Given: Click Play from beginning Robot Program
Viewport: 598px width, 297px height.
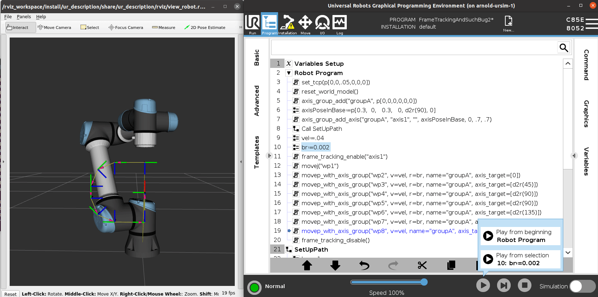Looking at the screenshot, I should click(520, 236).
